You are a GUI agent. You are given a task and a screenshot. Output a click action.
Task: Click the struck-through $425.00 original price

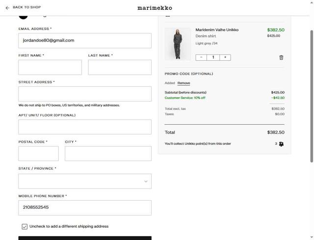click(274, 36)
